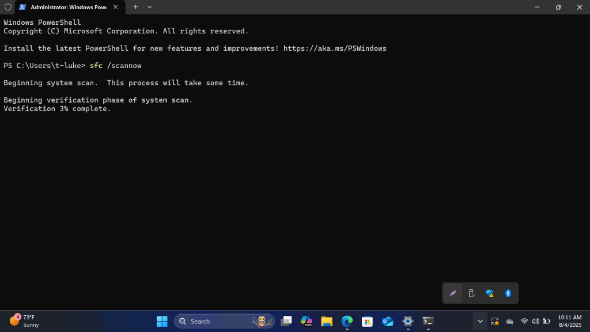The width and height of the screenshot is (590, 332).
Task: Open Settings from the taskbar
Action: [407, 321]
